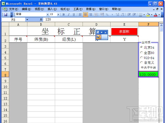This screenshot has width=165, height=123.
Task: Click the Exit Design Mode icon
Action: coord(99,37)
